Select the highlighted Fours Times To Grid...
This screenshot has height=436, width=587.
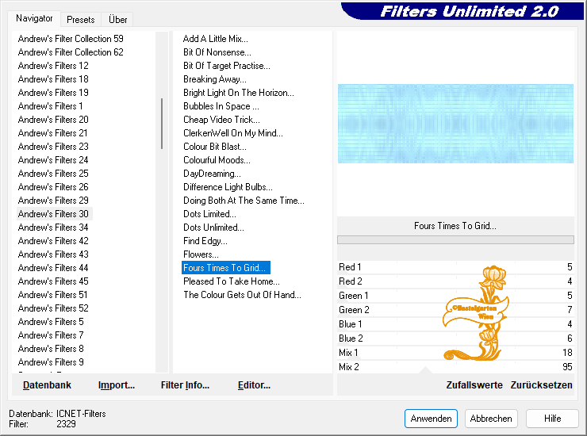point(226,268)
